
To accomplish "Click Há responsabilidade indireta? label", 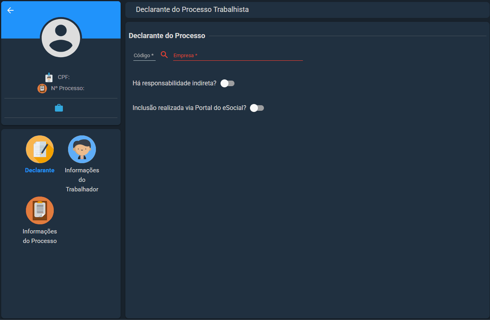I will (x=174, y=83).
